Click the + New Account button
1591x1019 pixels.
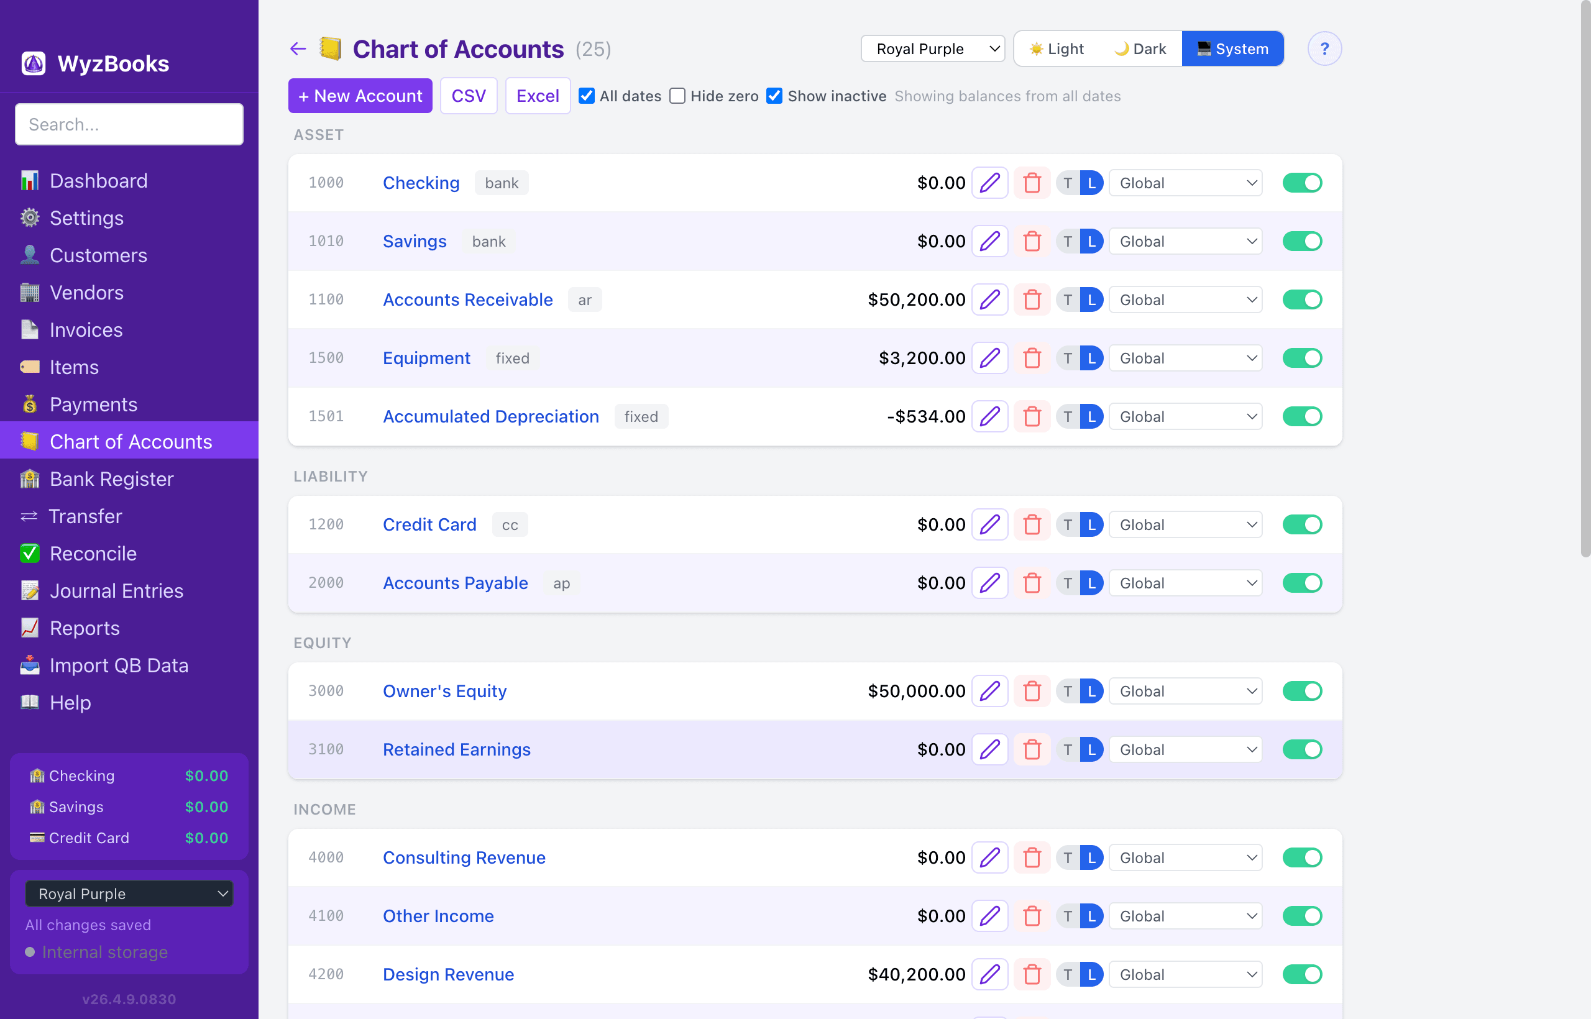tap(360, 95)
